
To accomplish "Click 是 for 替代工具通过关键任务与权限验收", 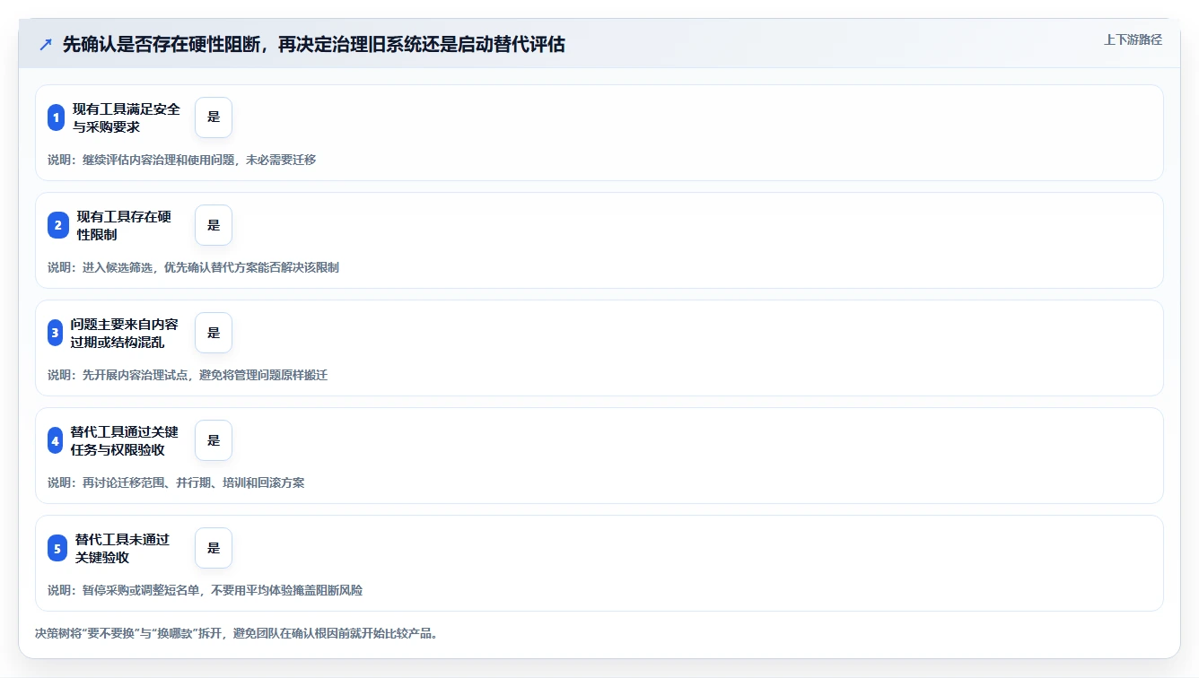I will point(214,440).
